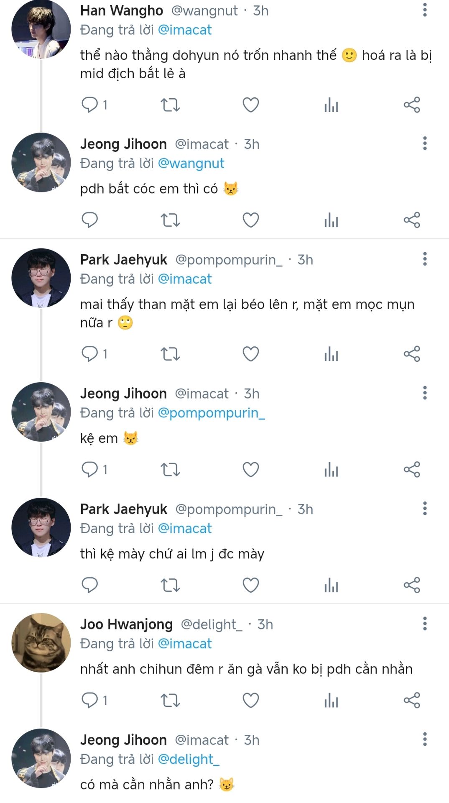Reply to Joo Hwanjong's tweet about chihun
The height and width of the screenshot is (803, 449).
pos(89,700)
